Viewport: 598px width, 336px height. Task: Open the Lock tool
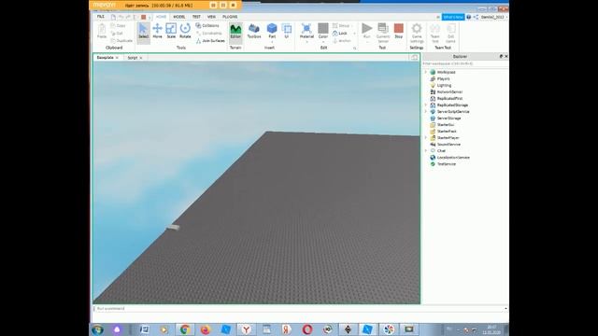point(340,34)
